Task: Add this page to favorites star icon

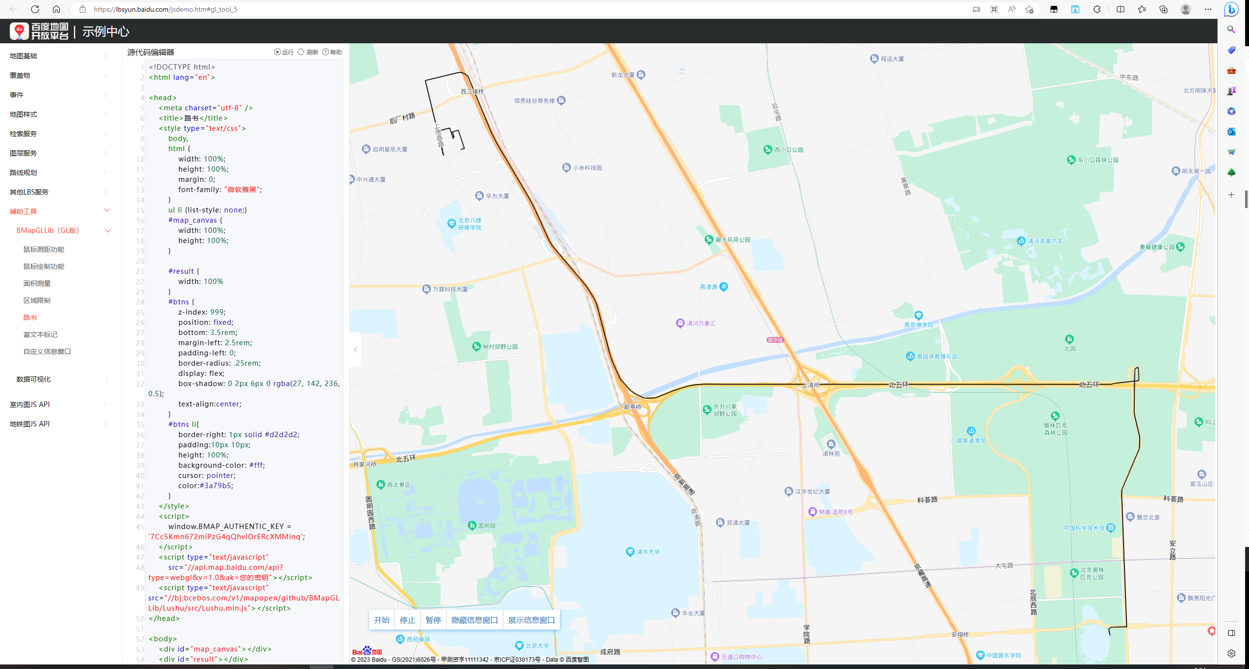Action: pyautogui.click(x=1029, y=9)
